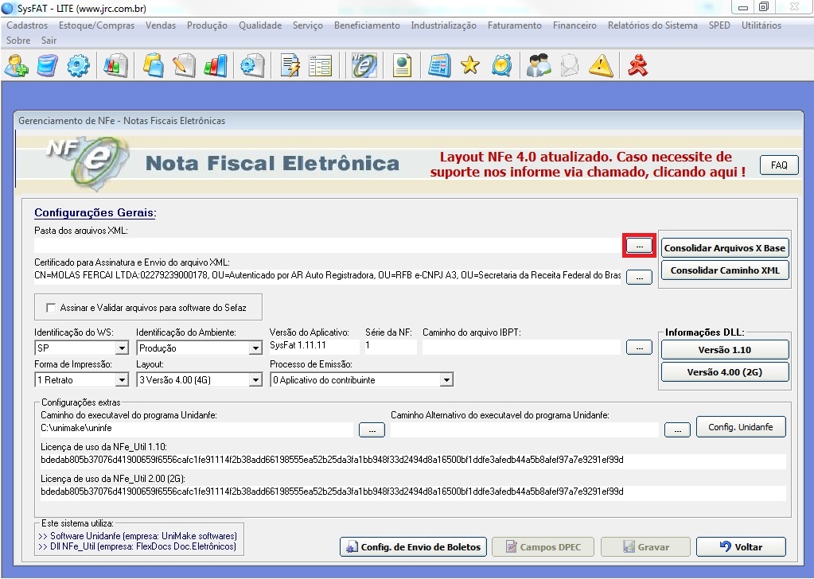814x579 pixels.
Task: Open the Relatórios do Sistema menu
Action: point(652,25)
